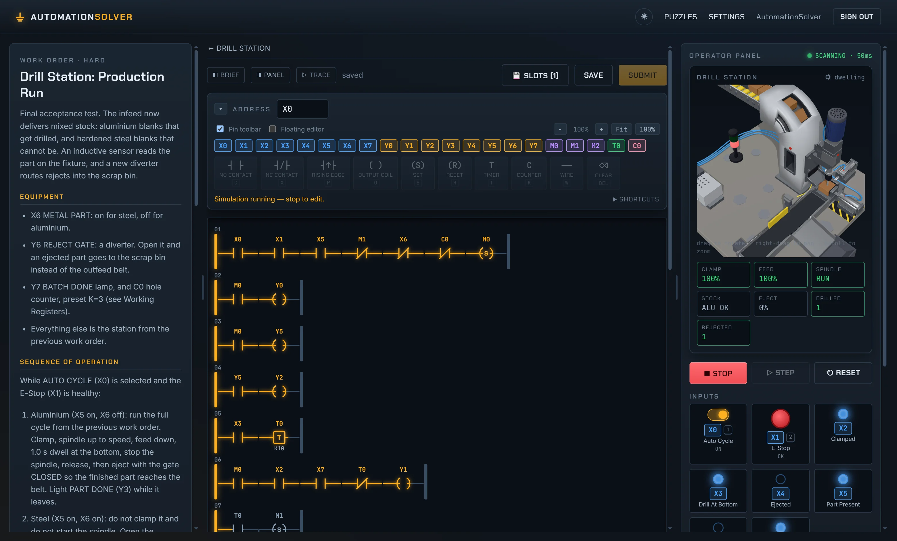Select the Counter tool
Viewport: 897px width, 541px height.
[x=529, y=173]
